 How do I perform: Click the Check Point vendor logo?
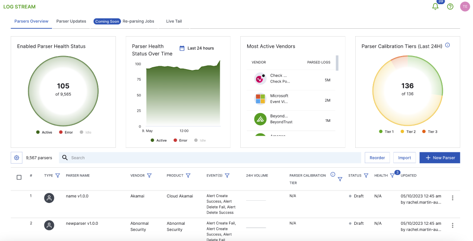(260, 79)
